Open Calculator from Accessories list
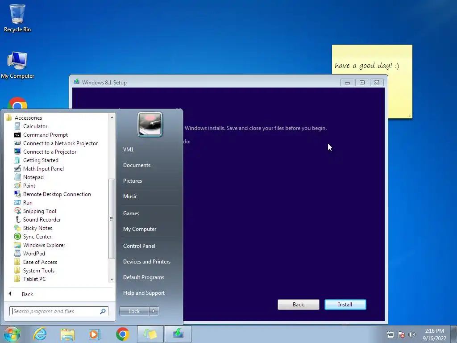 (35, 126)
